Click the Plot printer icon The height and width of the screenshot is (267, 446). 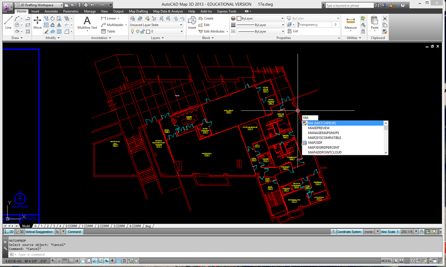point(86,5)
